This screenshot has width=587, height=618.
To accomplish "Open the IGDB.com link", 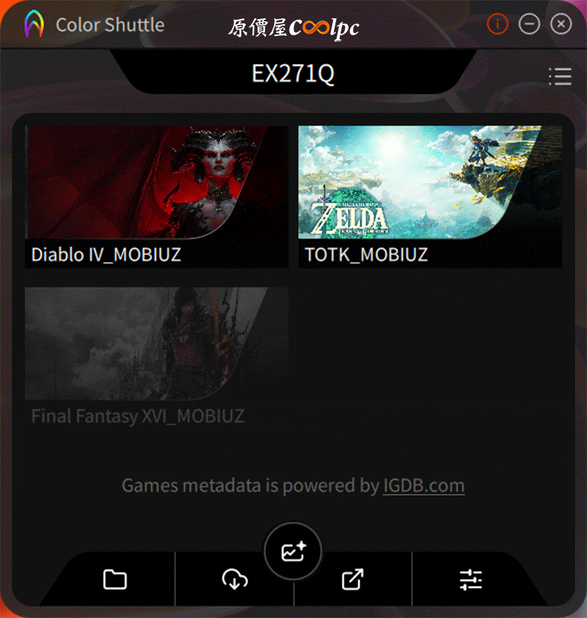I will [x=424, y=485].
